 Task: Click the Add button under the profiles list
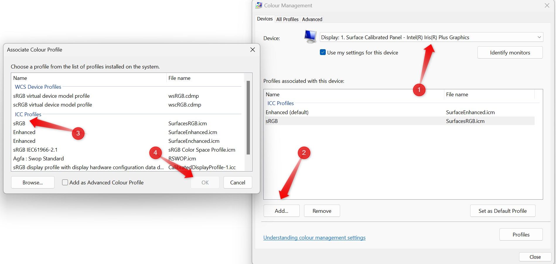click(x=281, y=211)
